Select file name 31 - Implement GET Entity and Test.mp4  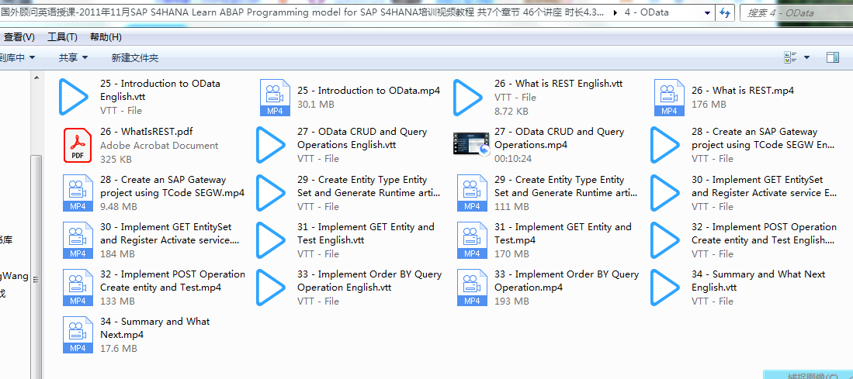pos(563,233)
